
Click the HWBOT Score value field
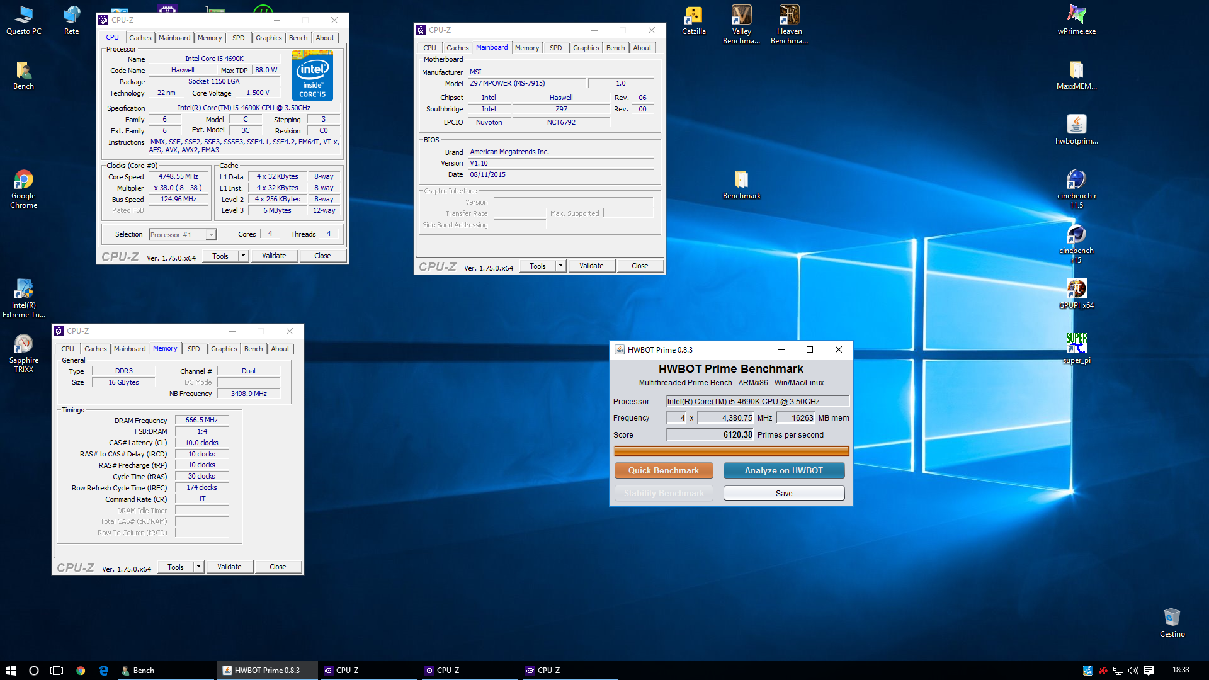[710, 434]
